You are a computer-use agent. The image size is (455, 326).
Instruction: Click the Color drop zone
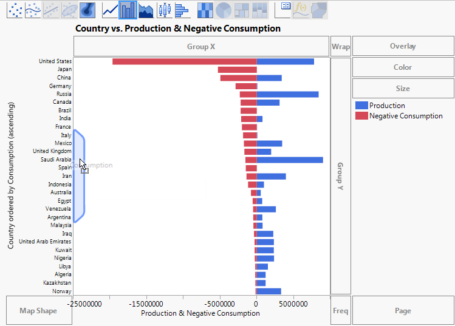tap(403, 67)
